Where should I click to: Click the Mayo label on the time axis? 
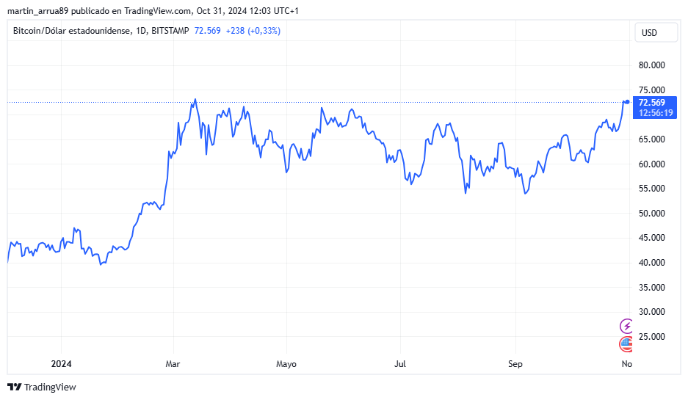click(x=286, y=364)
